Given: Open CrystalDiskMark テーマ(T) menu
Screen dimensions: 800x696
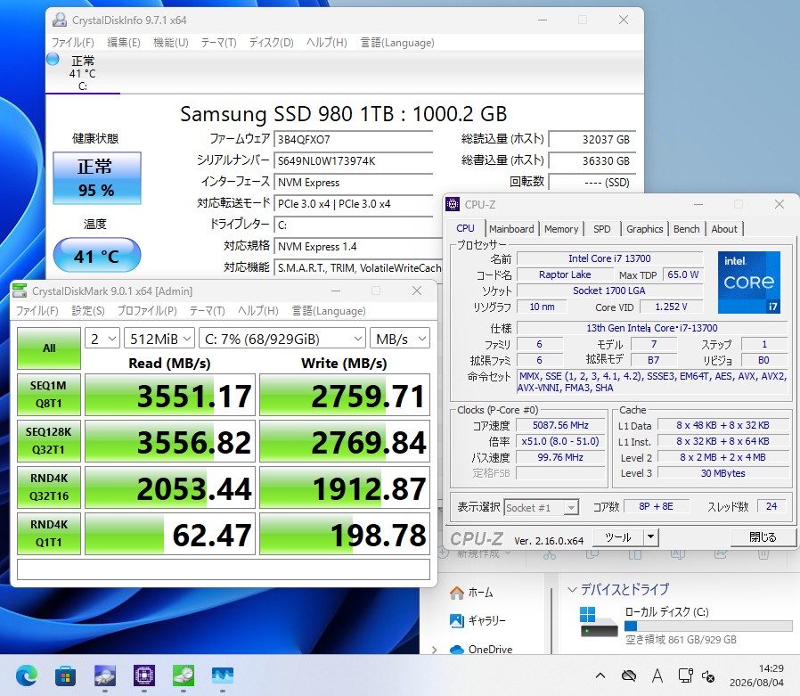Looking at the screenshot, I should (208, 311).
